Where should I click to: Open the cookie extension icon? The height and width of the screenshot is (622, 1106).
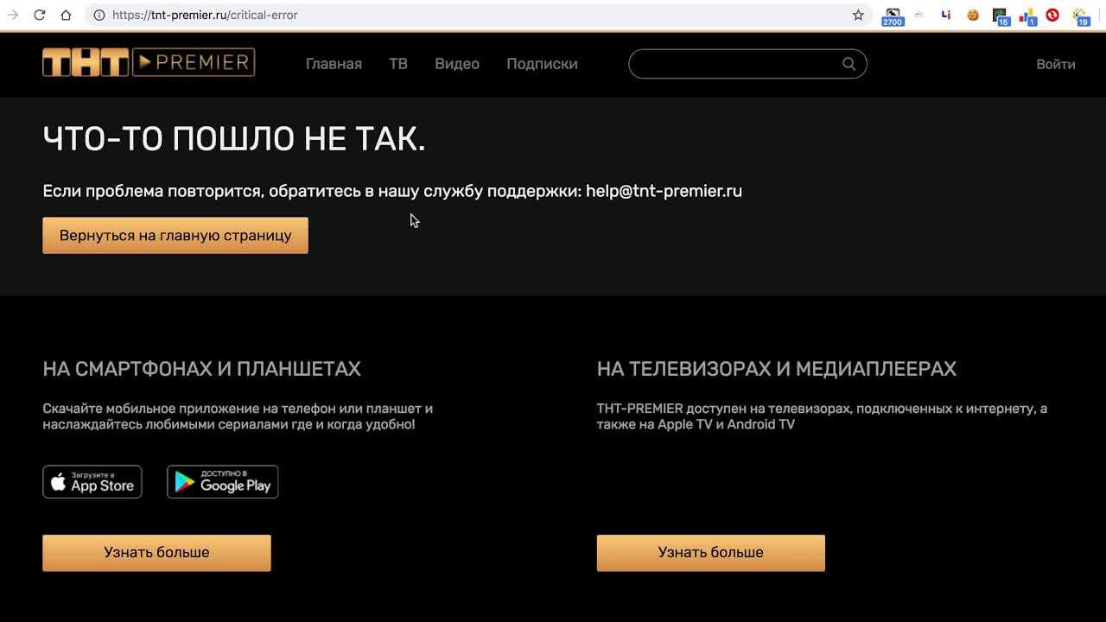pyautogui.click(x=973, y=15)
